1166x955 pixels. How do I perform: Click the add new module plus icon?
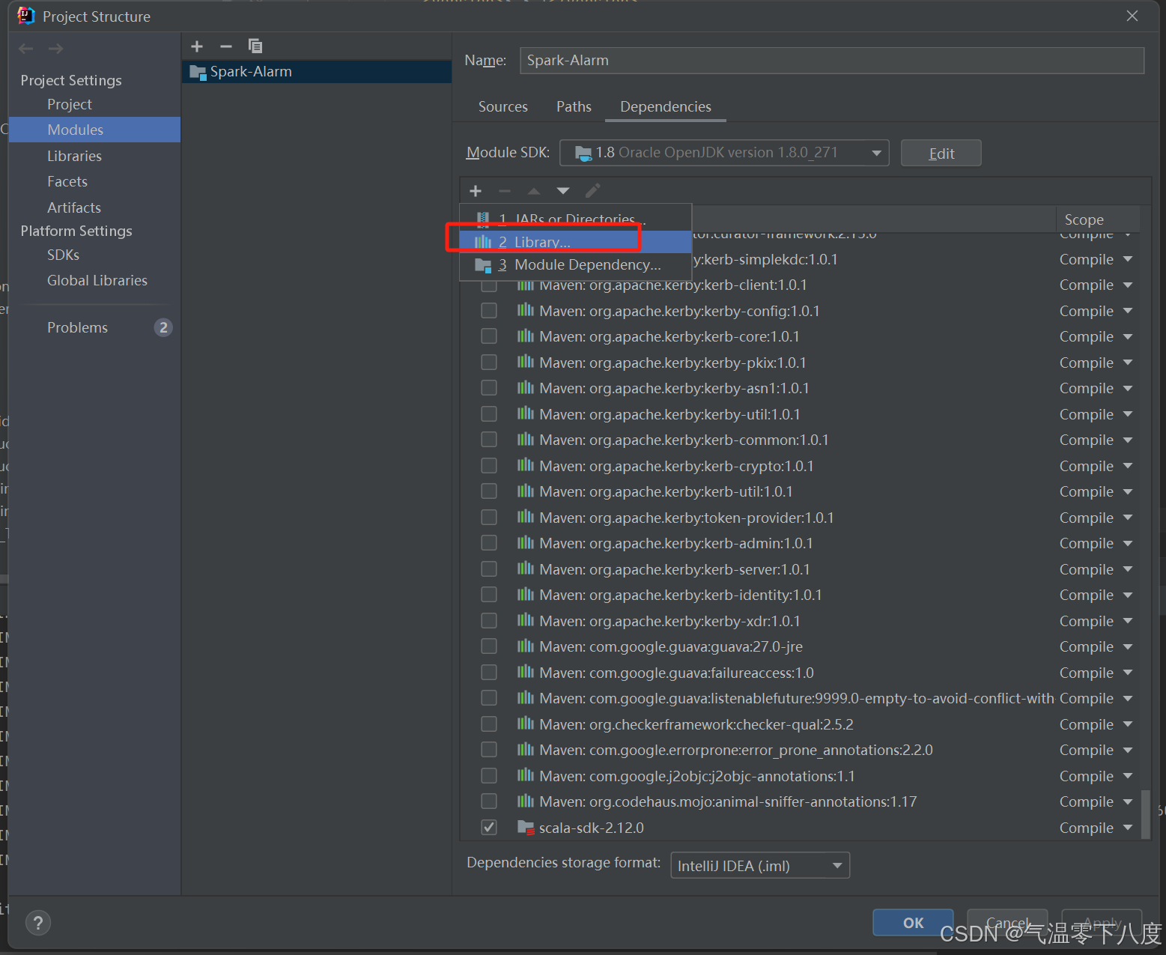(196, 46)
